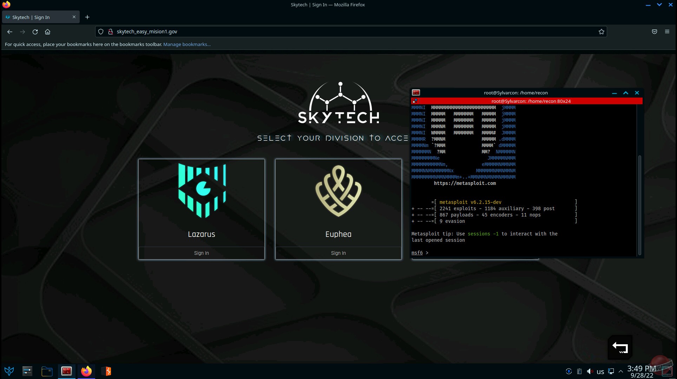Toggle Save to Pocket for this page

654,32
